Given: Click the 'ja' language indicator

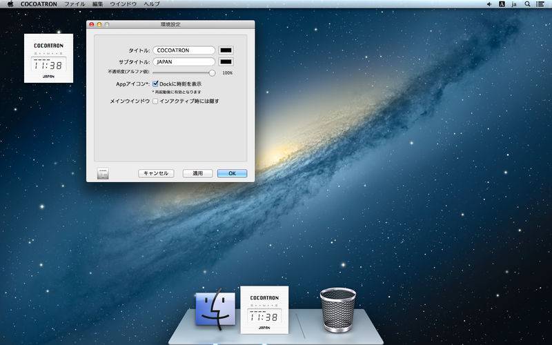Looking at the screenshot, I should (514, 4).
